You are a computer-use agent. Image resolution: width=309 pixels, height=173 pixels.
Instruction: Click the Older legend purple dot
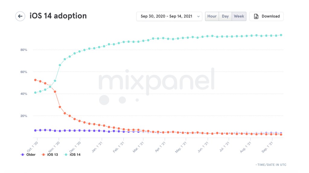coord(23,155)
